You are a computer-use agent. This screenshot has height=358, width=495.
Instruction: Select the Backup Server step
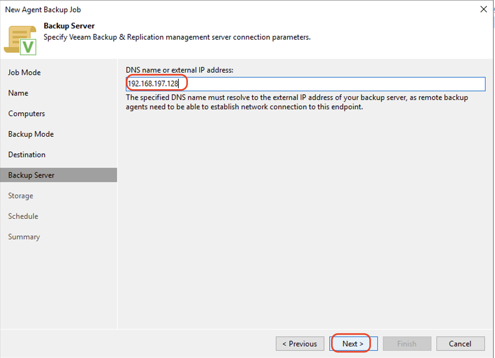(x=59, y=175)
